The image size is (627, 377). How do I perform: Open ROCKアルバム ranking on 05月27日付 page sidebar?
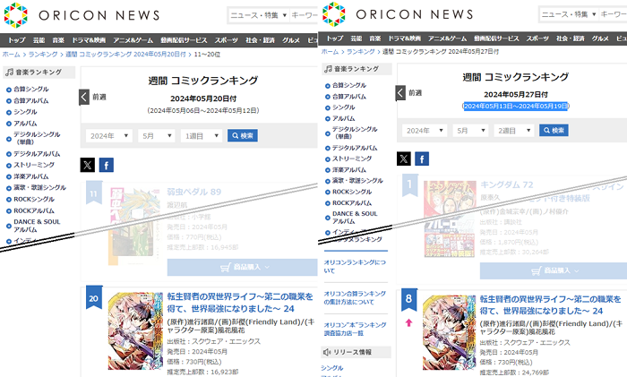pyautogui.click(x=352, y=203)
